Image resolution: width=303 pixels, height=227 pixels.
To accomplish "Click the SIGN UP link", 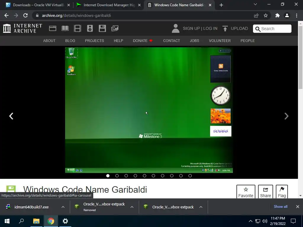I will click(191, 28).
